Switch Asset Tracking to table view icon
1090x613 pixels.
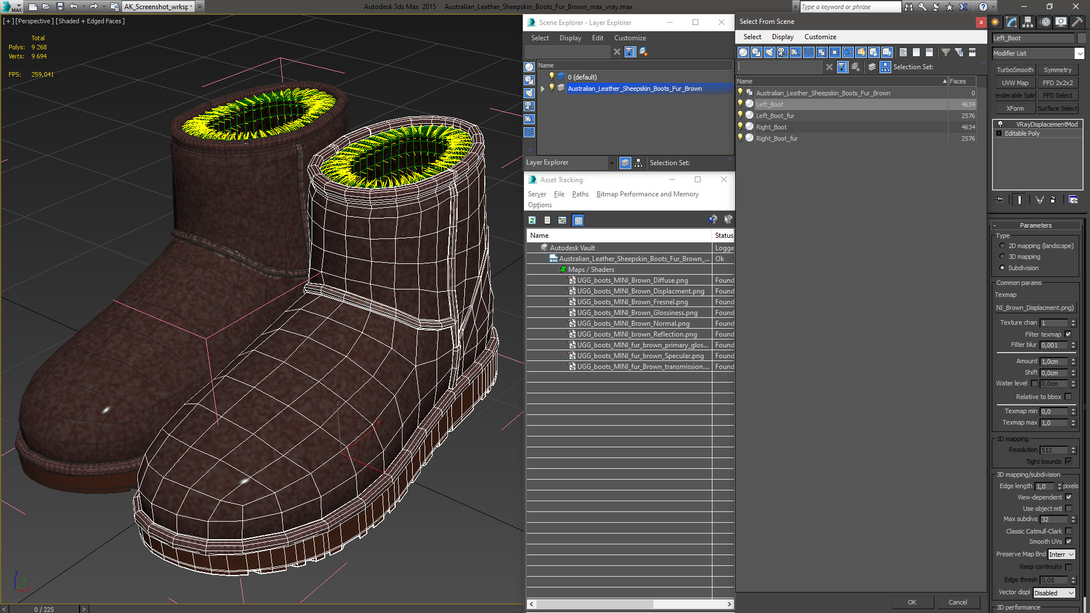pyautogui.click(x=578, y=220)
